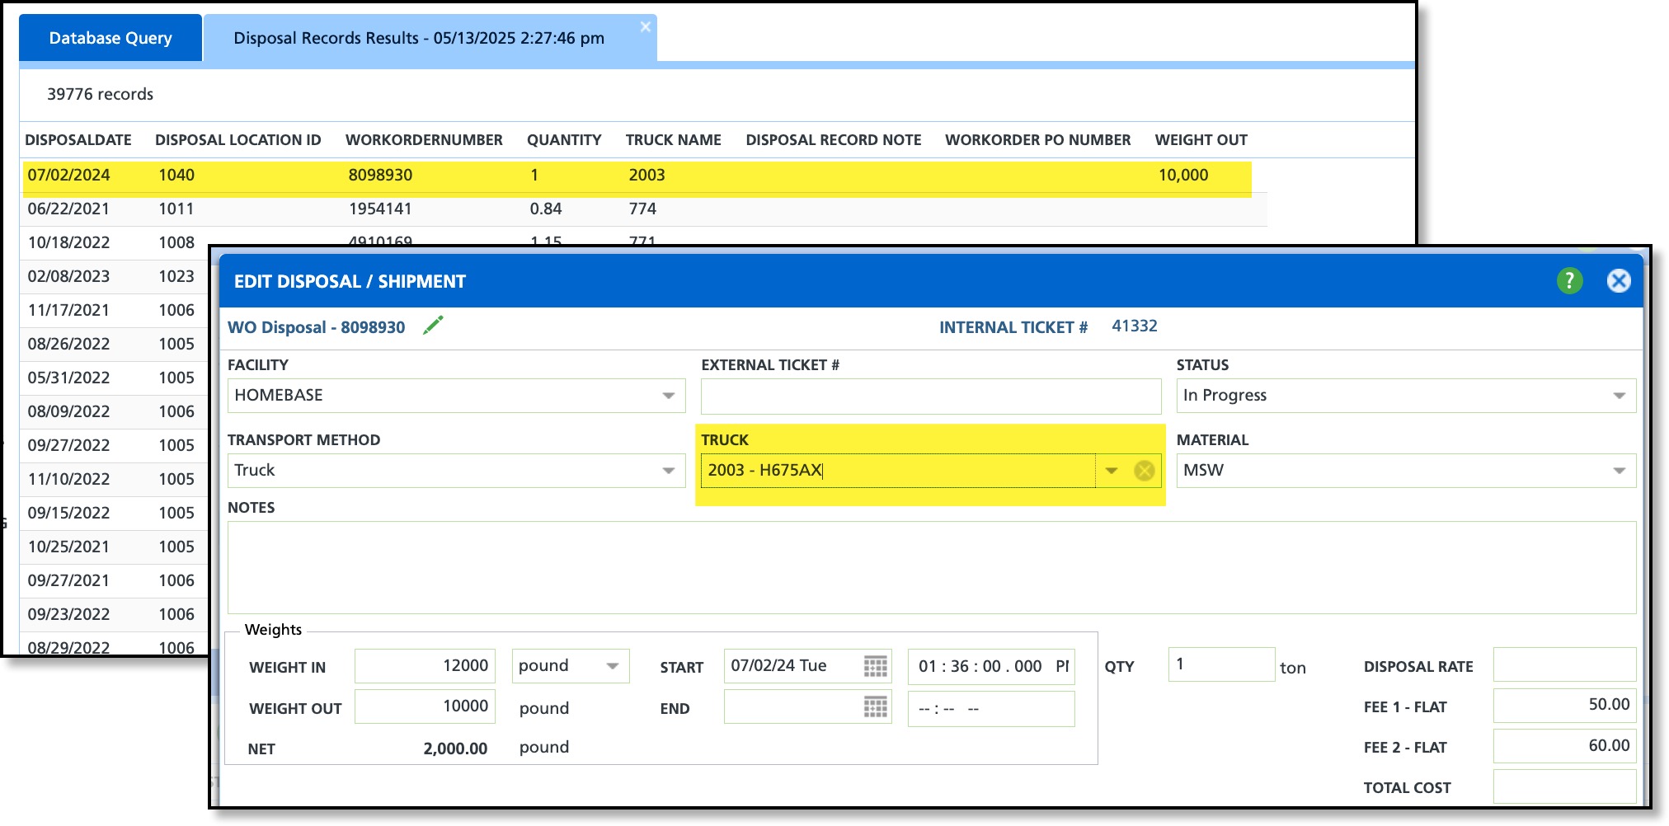Click the Truck text field 2003 - H675AX
This screenshot has height=826, width=1669.
[898, 471]
